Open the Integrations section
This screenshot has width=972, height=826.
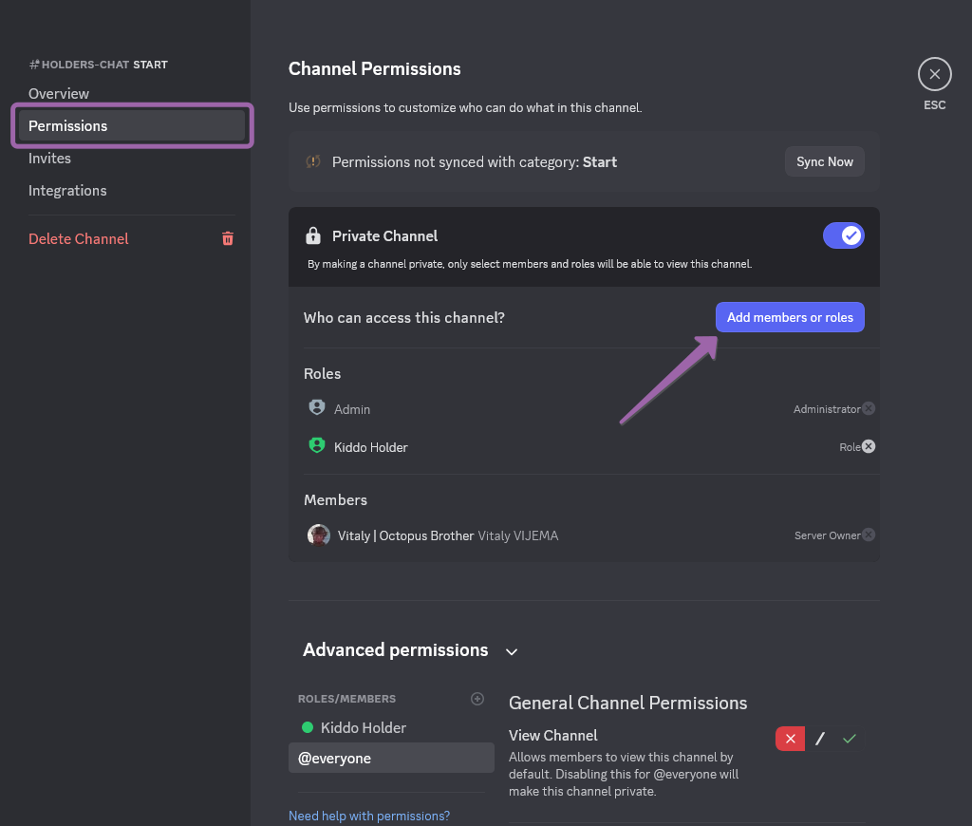[67, 190]
